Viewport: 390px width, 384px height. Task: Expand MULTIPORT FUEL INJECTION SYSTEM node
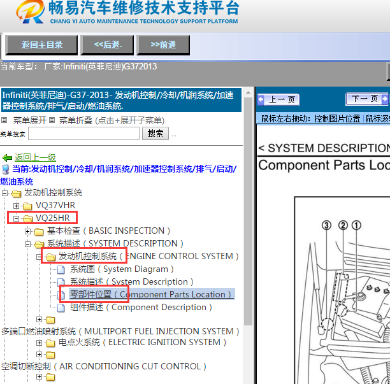[x=39, y=320]
